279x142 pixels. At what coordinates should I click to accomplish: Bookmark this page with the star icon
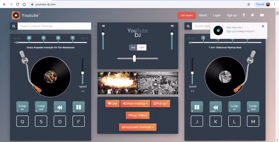249,4
